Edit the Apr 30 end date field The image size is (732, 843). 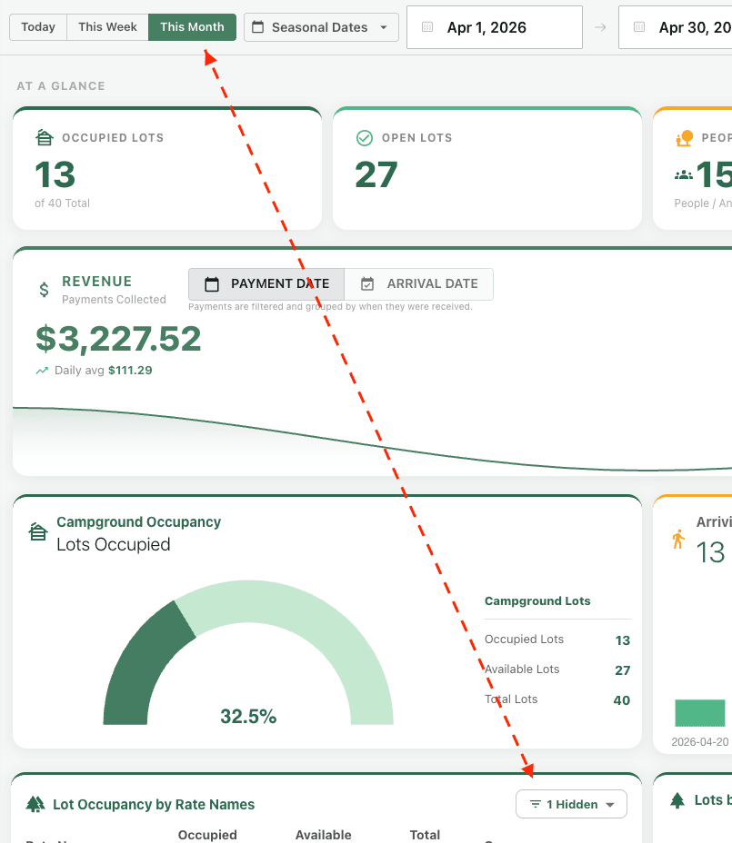(676, 27)
